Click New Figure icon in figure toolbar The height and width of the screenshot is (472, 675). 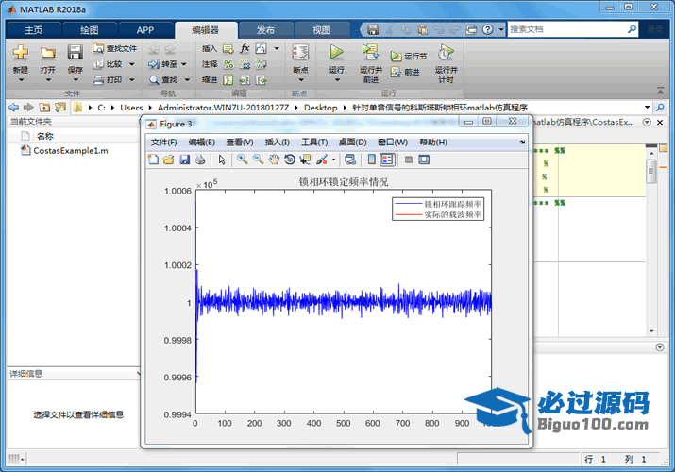click(153, 160)
